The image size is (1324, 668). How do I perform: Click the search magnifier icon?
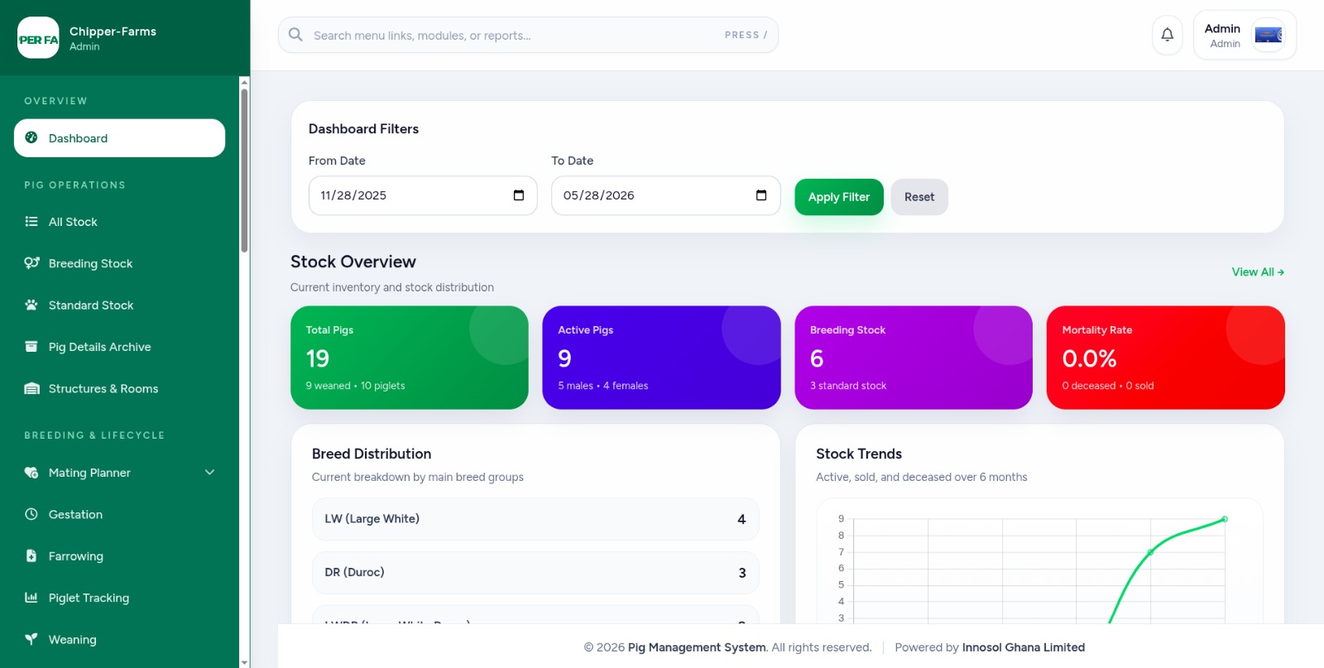tap(295, 35)
